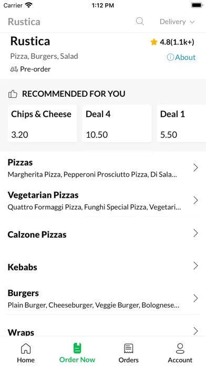Select the Deal 1 recommended card

(x=181, y=124)
